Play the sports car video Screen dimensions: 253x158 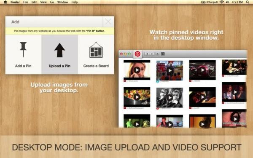[202, 70]
